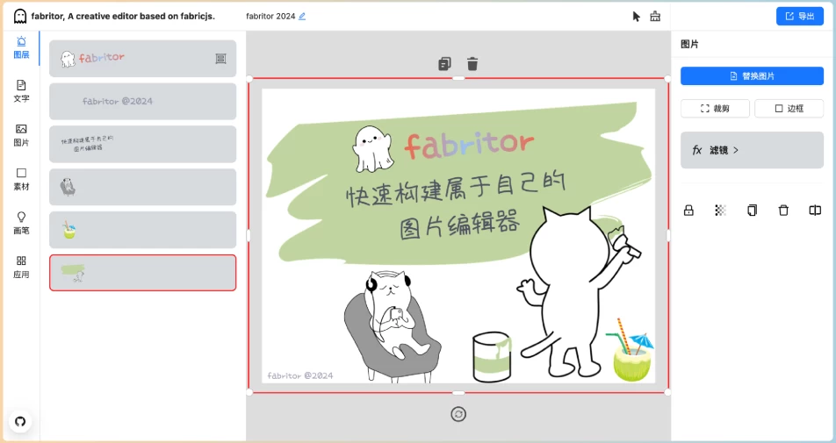This screenshot has width=836, height=443.
Task: Toggle the 边框 border option
Action: click(x=789, y=109)
